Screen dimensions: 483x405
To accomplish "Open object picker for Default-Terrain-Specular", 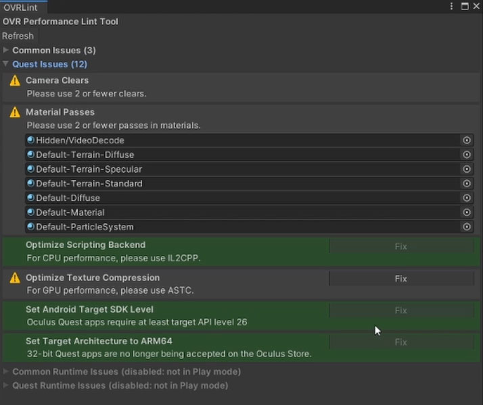I will pos(467,169).
